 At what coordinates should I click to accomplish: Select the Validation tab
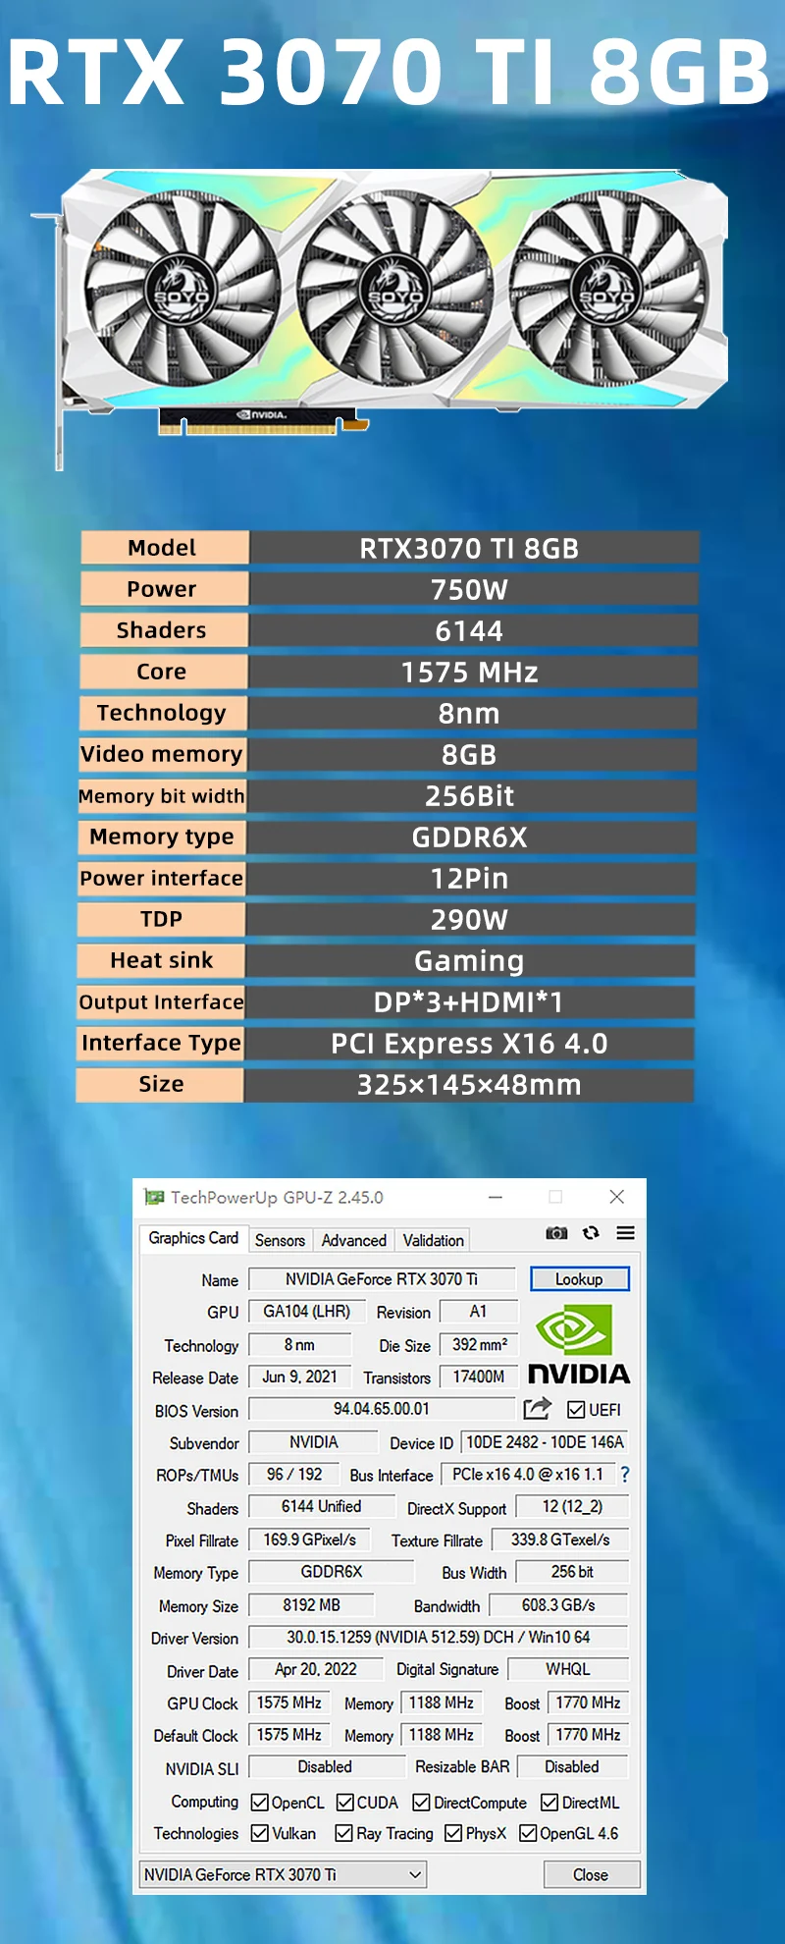click(x=433, y=1240)
